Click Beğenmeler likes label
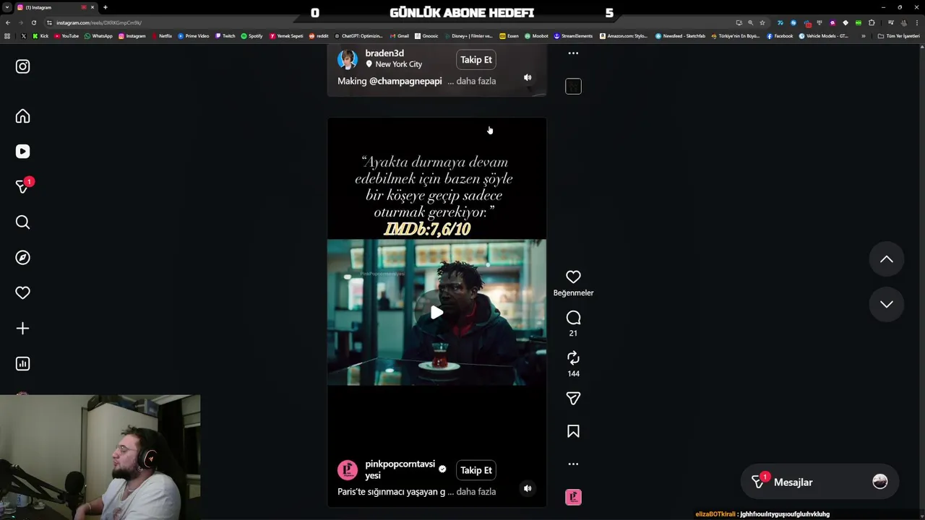The image size is (925, 520). pyautogui.click(x=573, y=292)
